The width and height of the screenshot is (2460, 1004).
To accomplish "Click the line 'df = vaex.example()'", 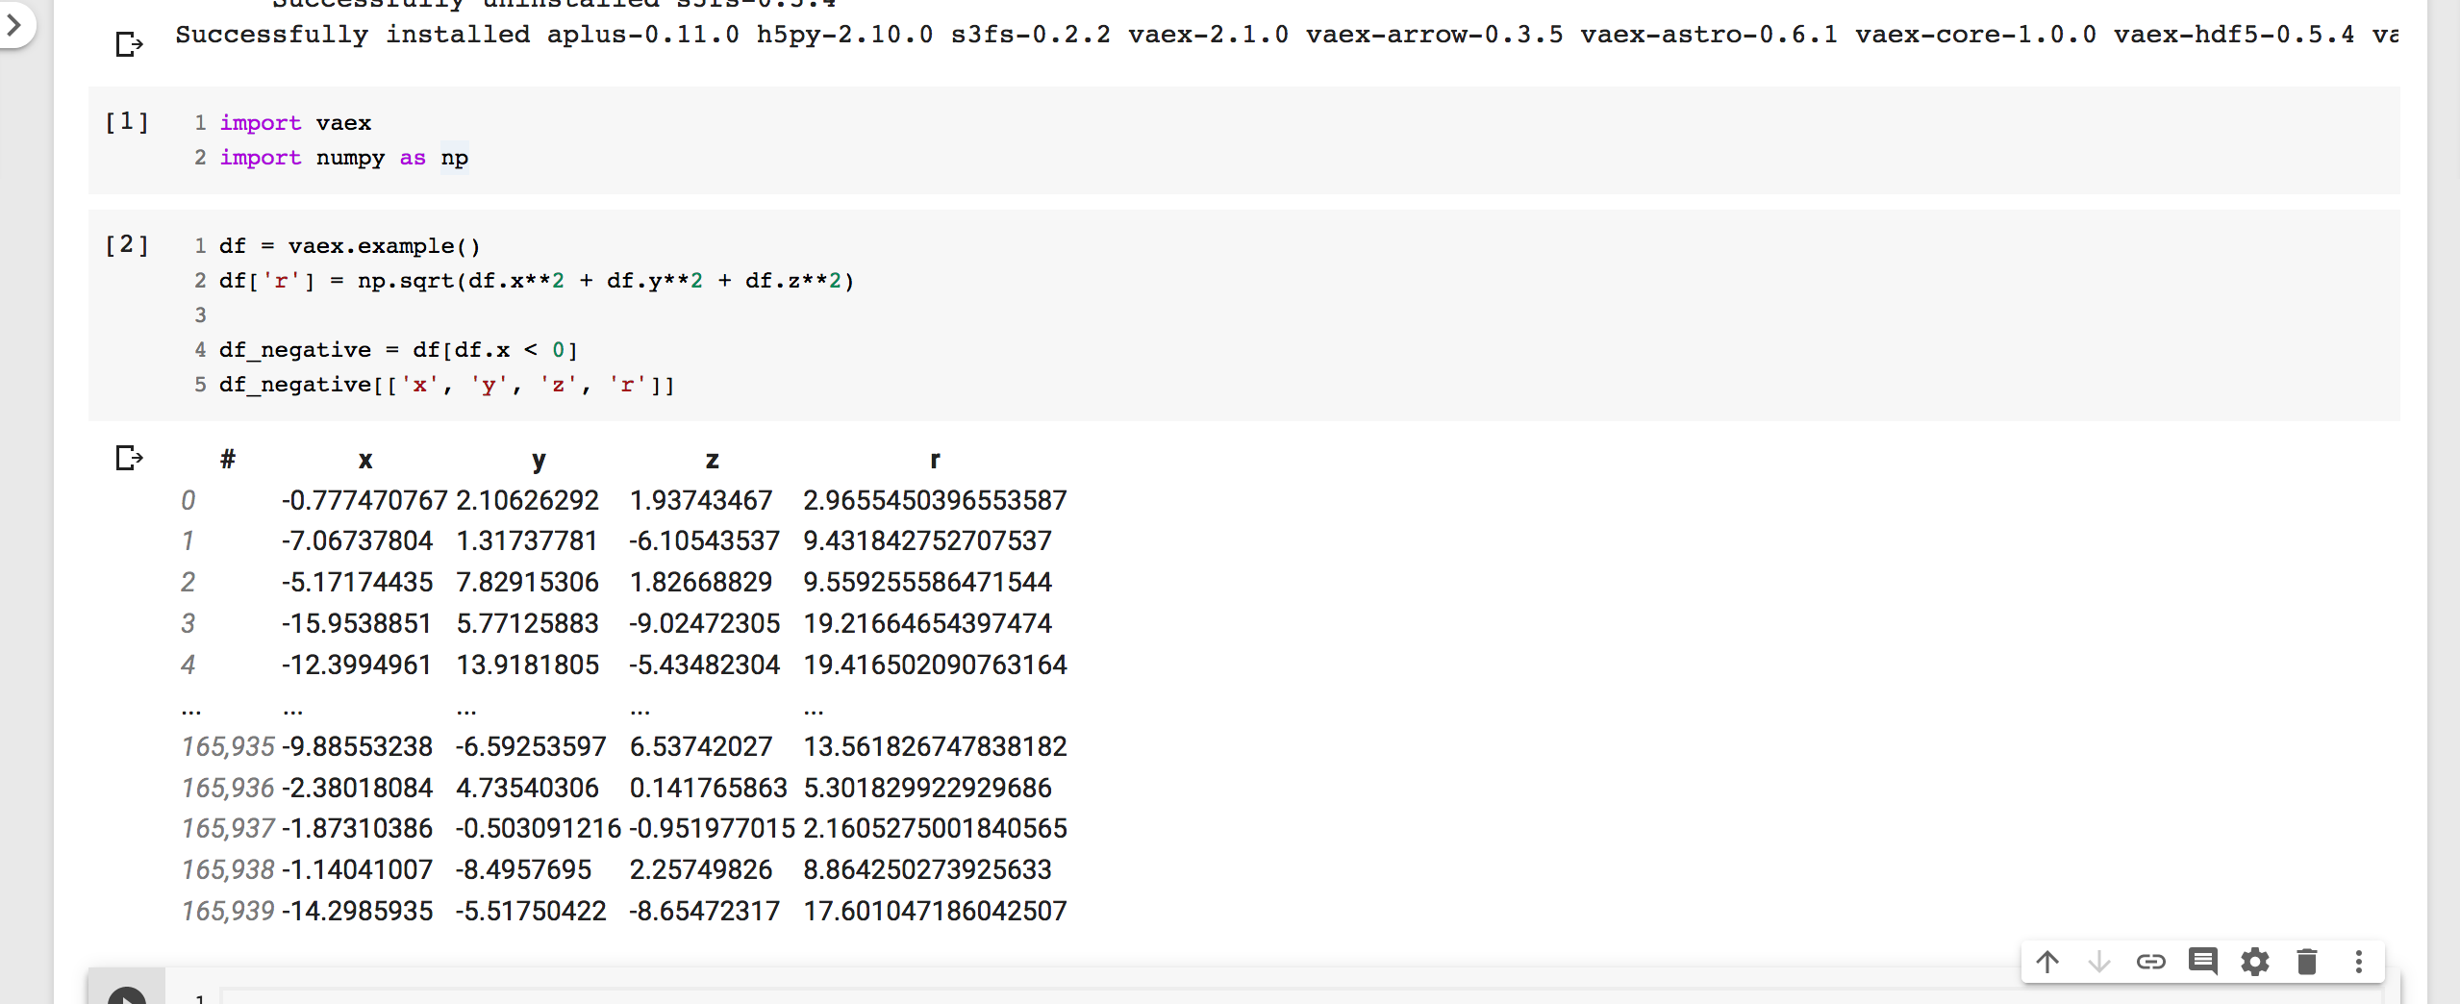I will [350, 246].
